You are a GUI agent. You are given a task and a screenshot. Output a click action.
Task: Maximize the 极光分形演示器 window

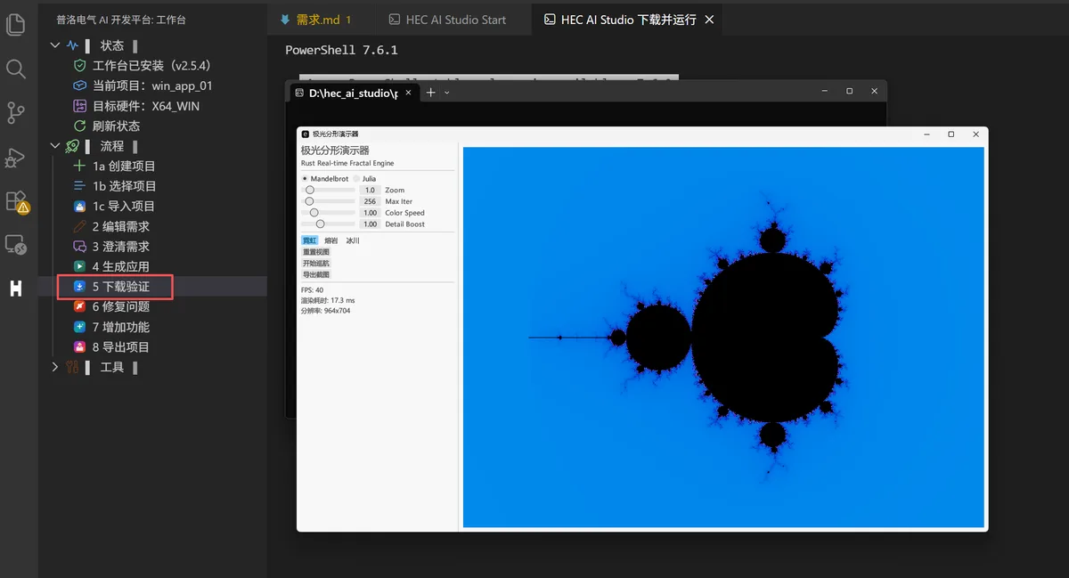point(951,134)
